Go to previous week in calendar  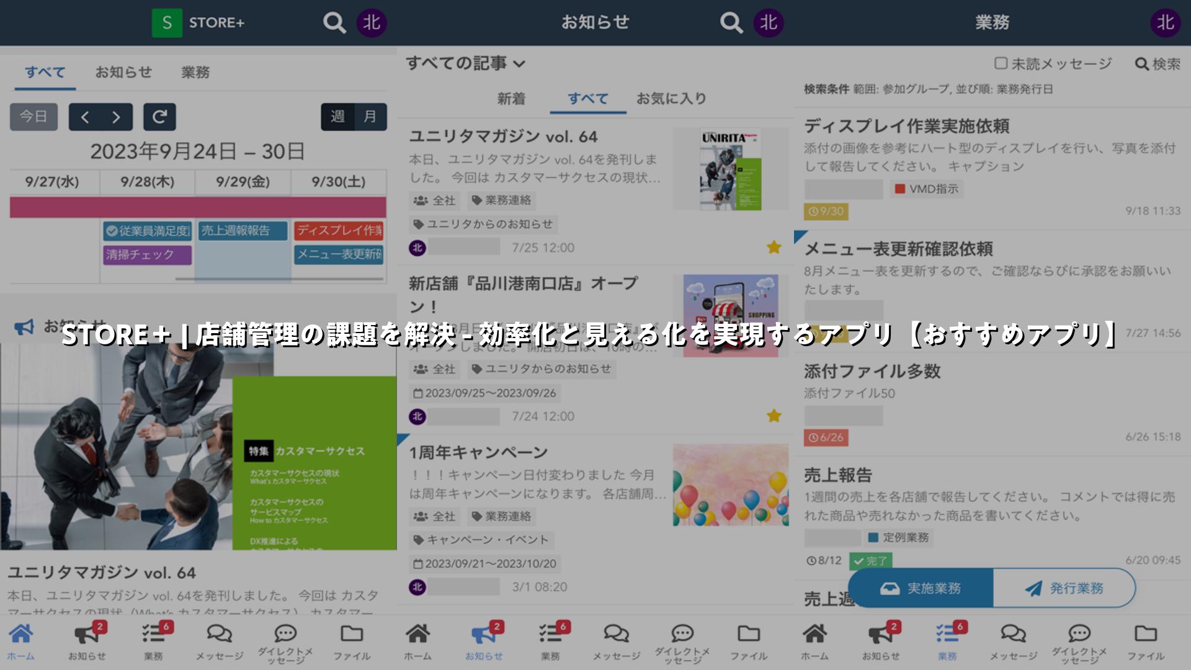(85, 117)
